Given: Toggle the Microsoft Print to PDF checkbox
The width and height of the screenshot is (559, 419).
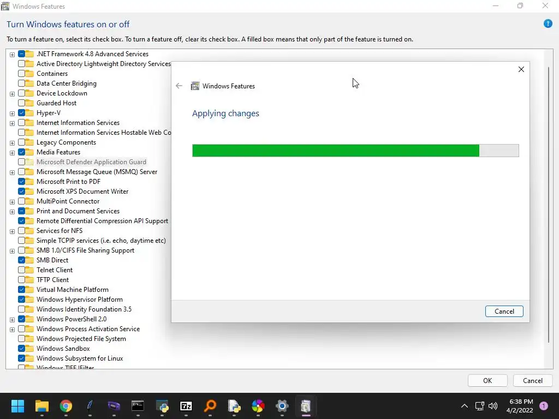Looking at the screenshot, I should (21, 182).
